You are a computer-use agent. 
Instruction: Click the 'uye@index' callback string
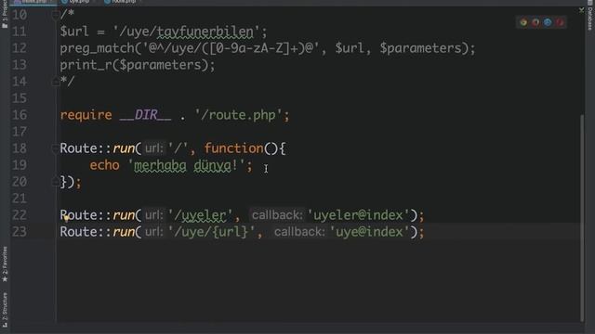(370, 232)
